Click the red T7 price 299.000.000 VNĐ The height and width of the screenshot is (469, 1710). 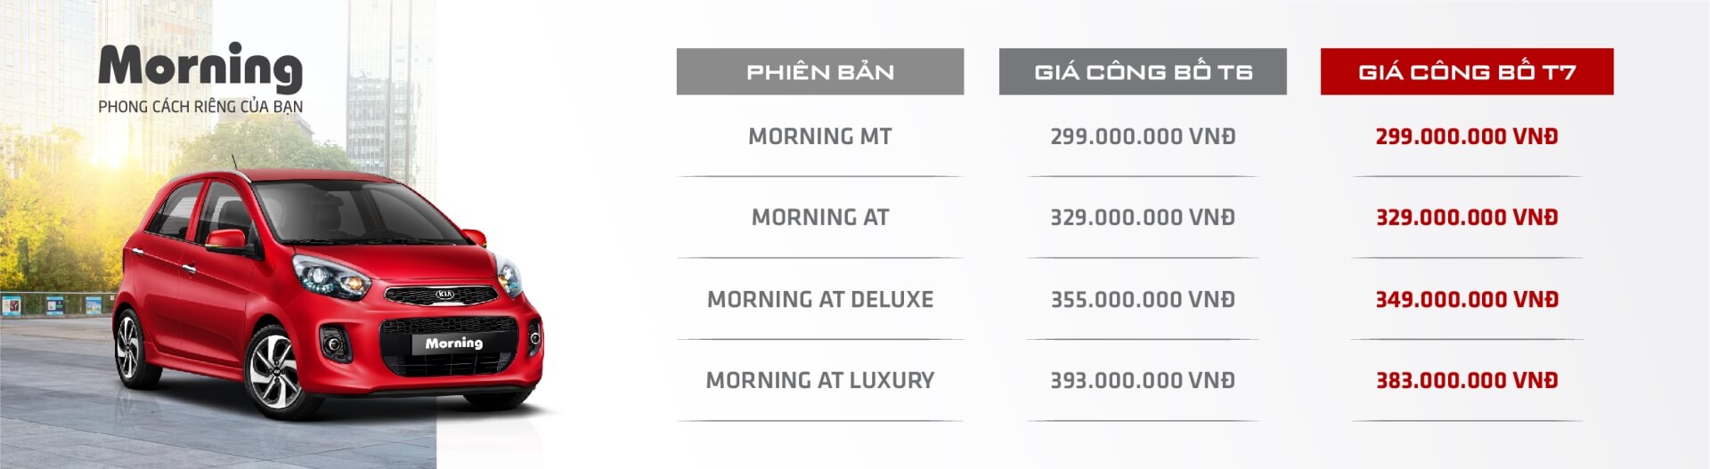(1467, 136)
